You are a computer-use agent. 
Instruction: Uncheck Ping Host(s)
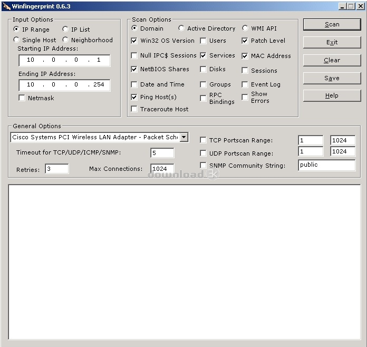click(134, 97)
